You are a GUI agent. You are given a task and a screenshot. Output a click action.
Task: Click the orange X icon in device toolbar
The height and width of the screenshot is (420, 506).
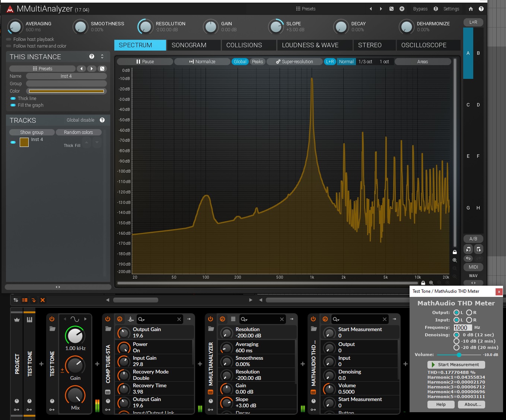click(x=42, y=300)
